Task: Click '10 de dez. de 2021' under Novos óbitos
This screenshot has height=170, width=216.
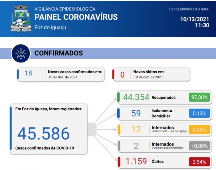Action: point(148,77)
